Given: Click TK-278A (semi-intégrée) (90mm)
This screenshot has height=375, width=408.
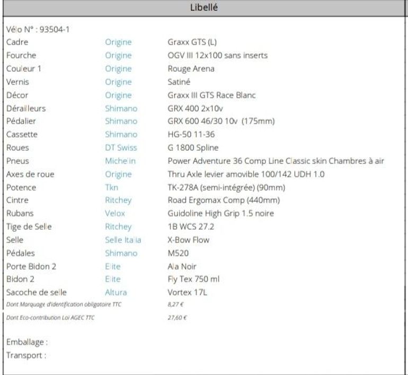Looking at the screenshot, I should [x=226, y=188].
